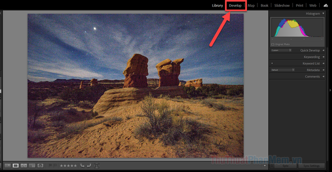Flag photo as rejected
Image resolution: width=332 pixels, height=172 pixels.
55,165
